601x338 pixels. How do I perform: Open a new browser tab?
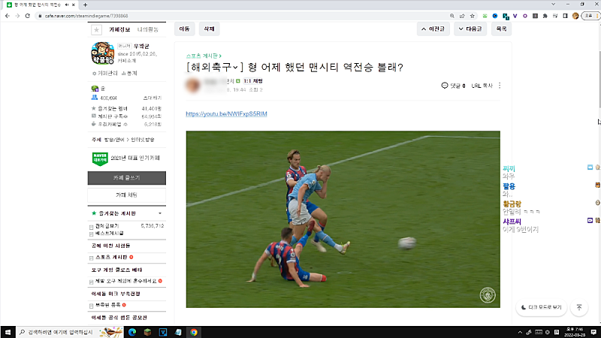tap(85, 5)
